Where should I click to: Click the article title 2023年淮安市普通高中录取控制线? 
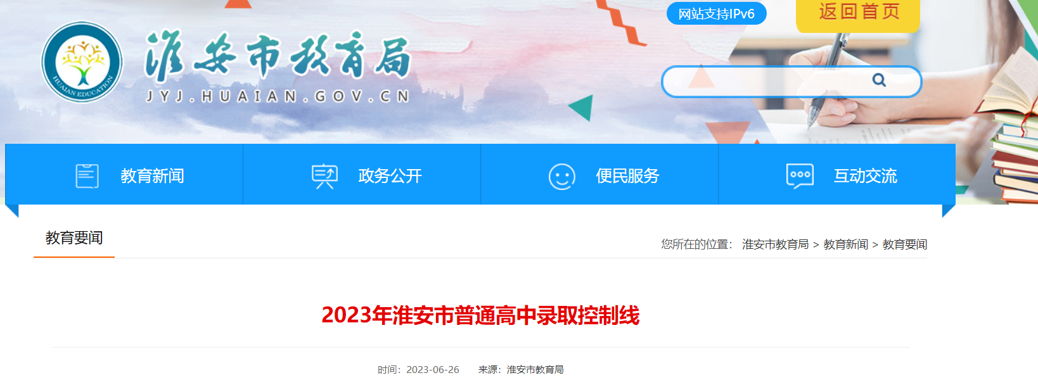(480, 315)
